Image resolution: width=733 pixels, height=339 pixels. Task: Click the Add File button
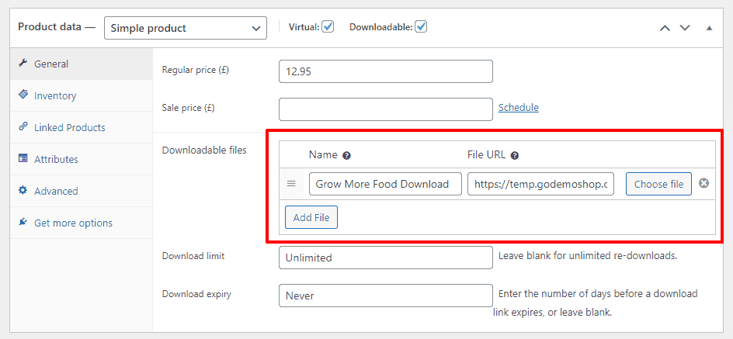(x=311, y=217)
